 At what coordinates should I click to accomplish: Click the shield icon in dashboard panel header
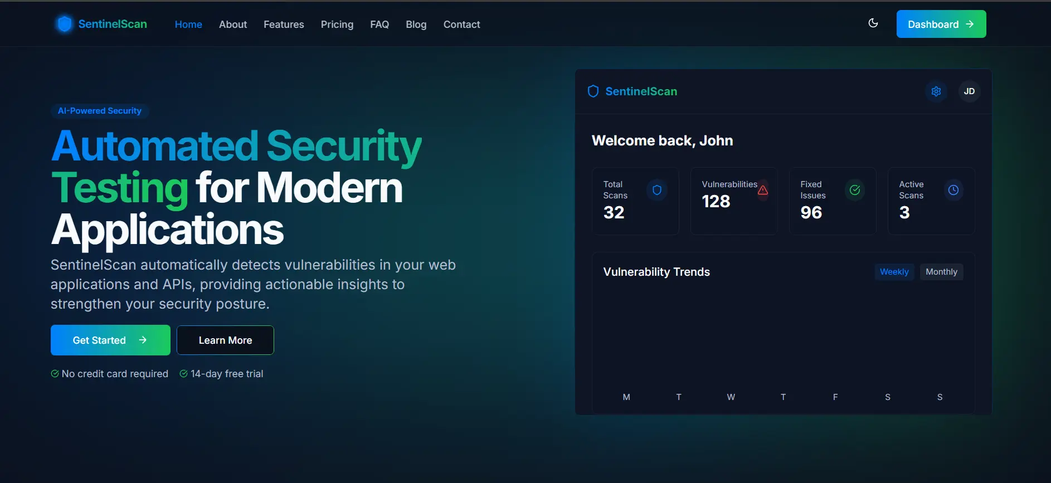tap(593, 91)
